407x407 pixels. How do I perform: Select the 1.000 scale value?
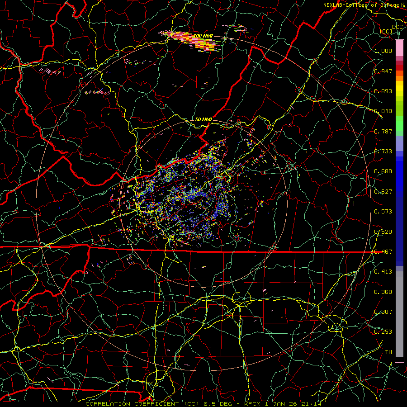(383, 51)
